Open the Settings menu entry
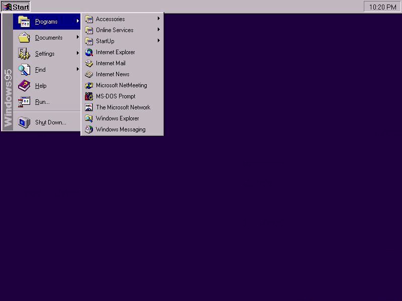 point(45,54)
